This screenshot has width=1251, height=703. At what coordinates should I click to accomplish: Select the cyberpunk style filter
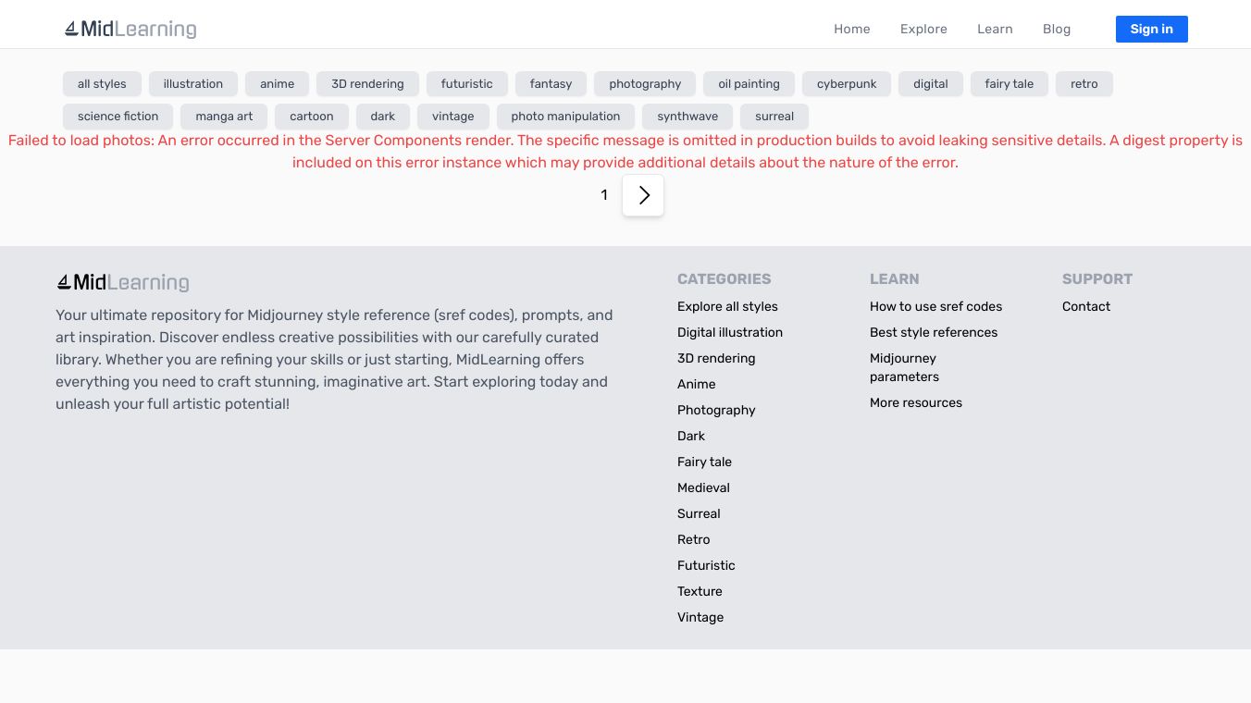pyautogui.click(x=846, y=84)
